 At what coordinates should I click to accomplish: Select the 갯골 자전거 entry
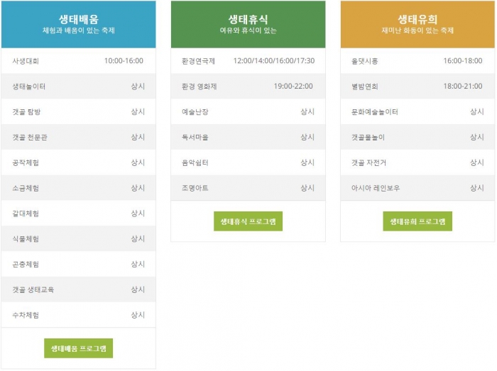tap(417, 162)
